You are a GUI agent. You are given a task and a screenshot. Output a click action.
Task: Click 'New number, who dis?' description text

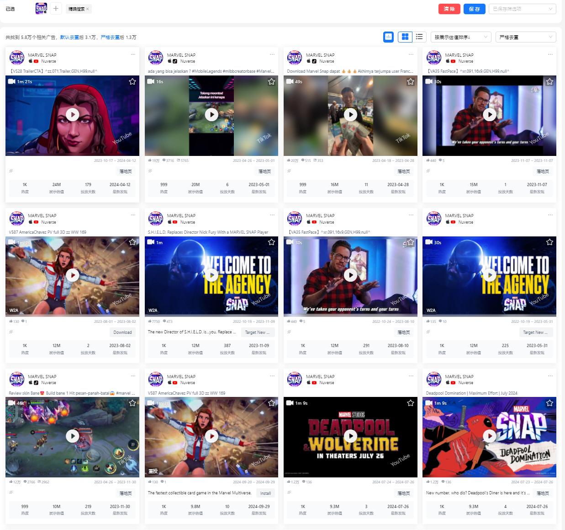pyautogui.click(x=478, y=493)
